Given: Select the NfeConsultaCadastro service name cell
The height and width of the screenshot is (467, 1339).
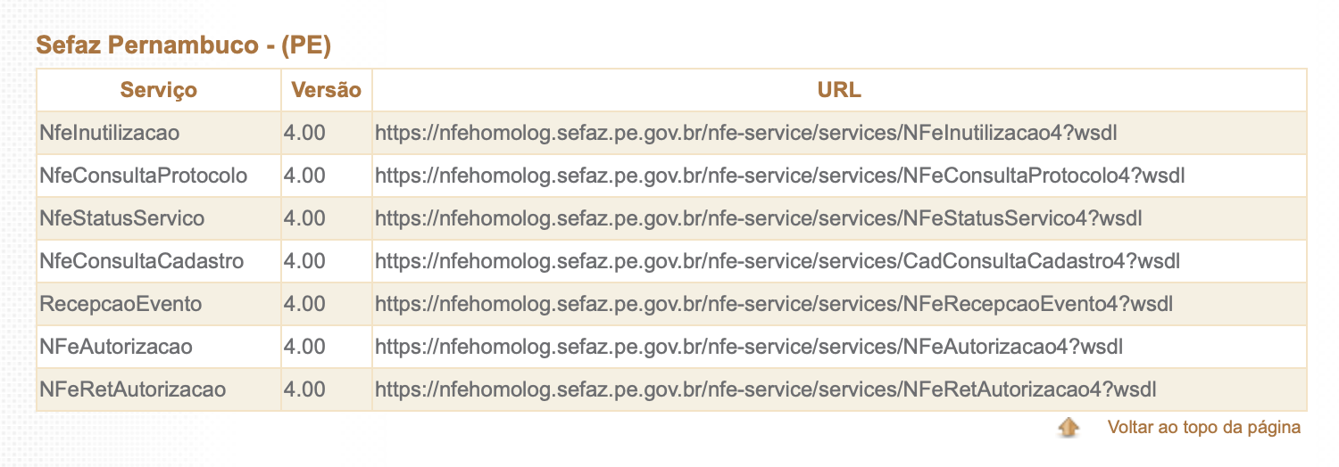Looking at the screenshot, I should pos(142,261).
